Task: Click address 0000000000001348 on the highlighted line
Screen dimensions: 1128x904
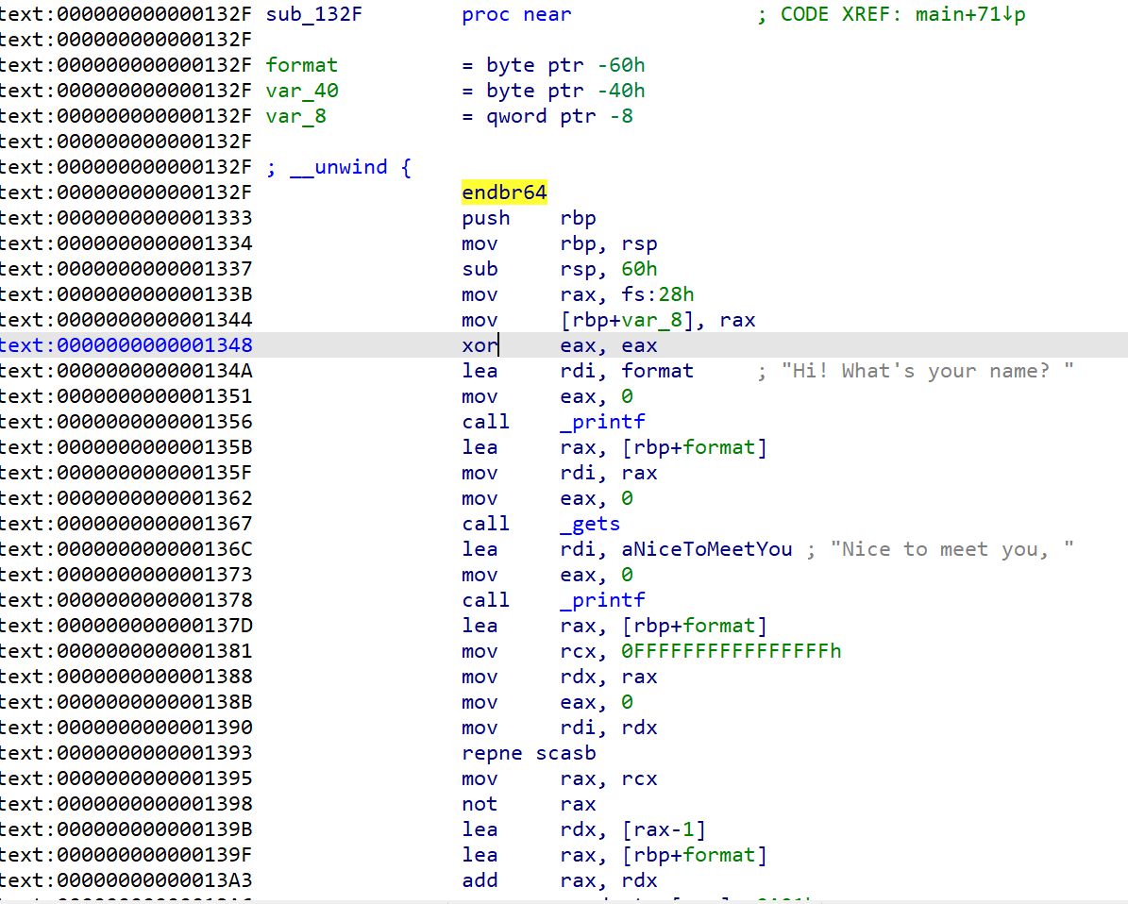Action: 155,345
